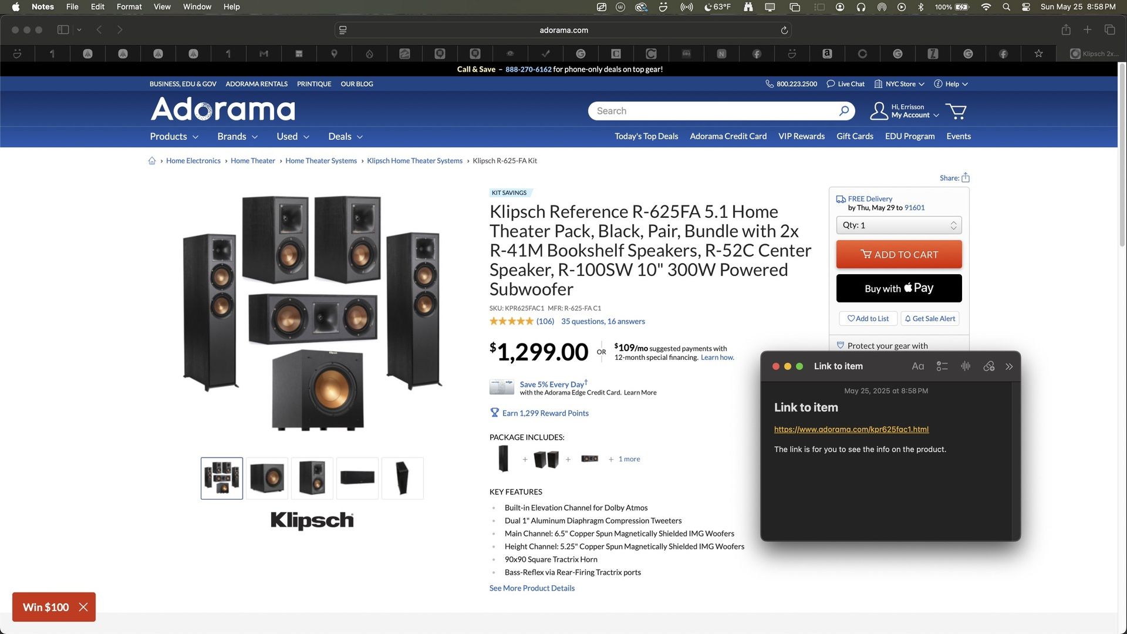Image resolution: width=1127 pixels, height=634 pixels.
Task: Click the Home Theater Systems breadcrumb
Action: click(321, 161)
